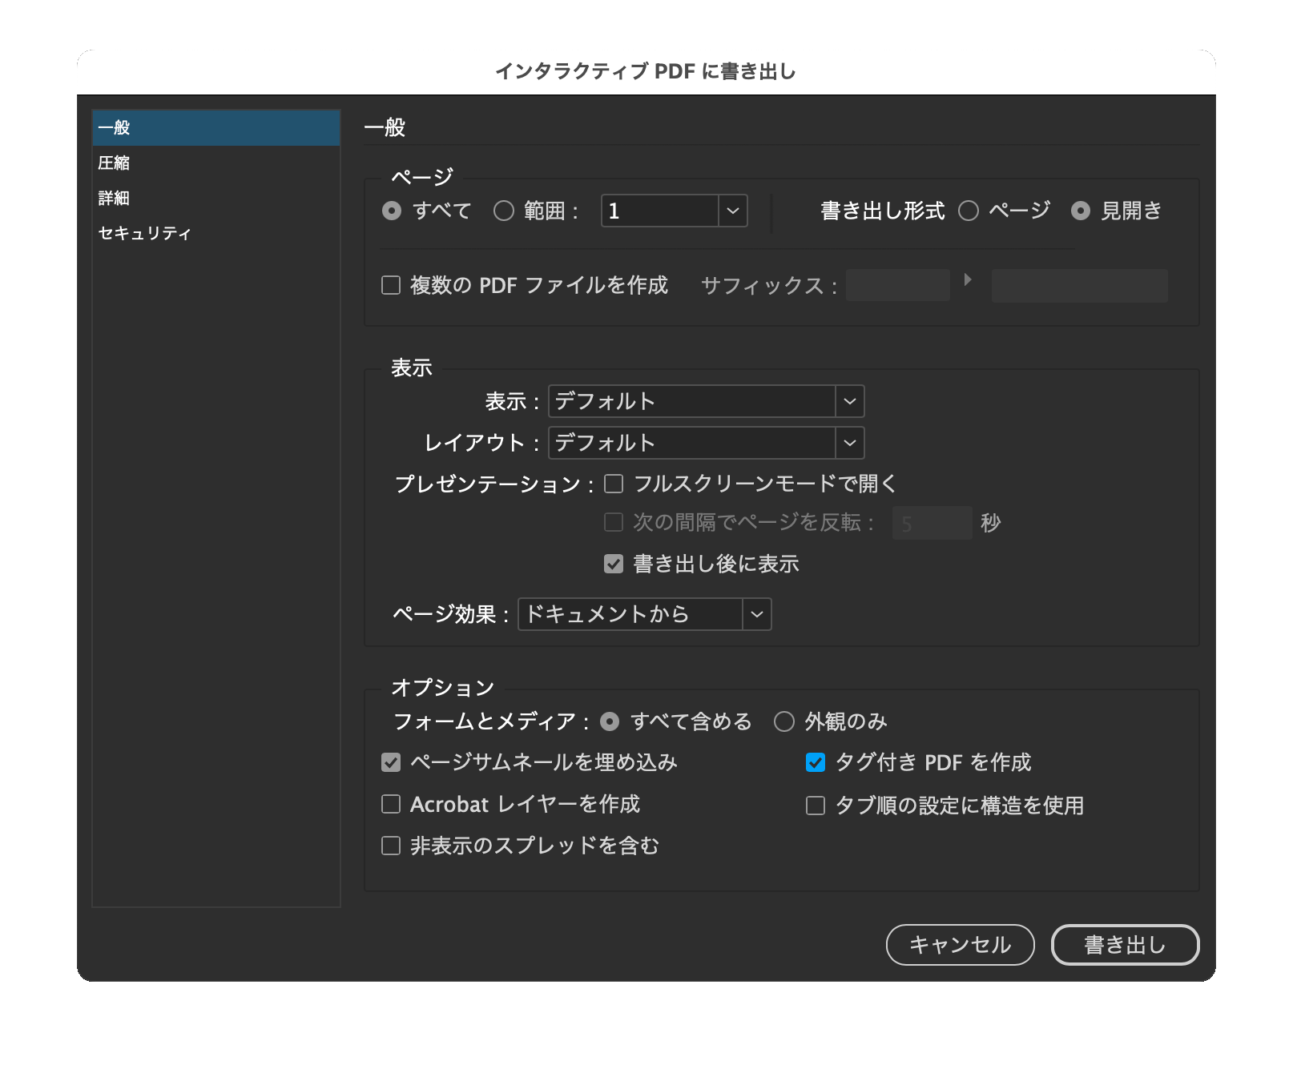Expand the page range dropdown arrow
The width and height of the screenshot is (1293, 1089).
(733, 211)
